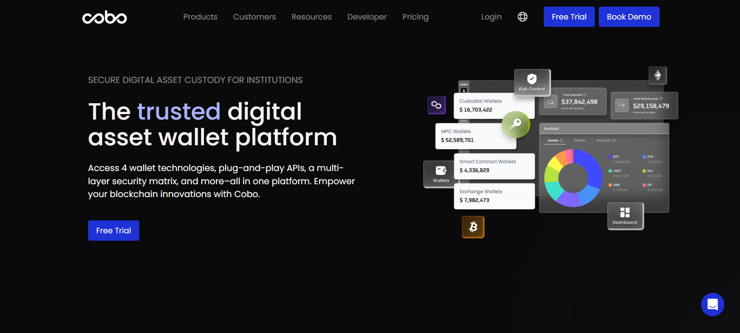
Task: Click the Wallets tile icon
Action: tap(441, 171)
